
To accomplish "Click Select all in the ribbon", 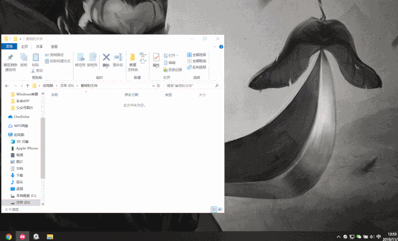I will (196, 55).
